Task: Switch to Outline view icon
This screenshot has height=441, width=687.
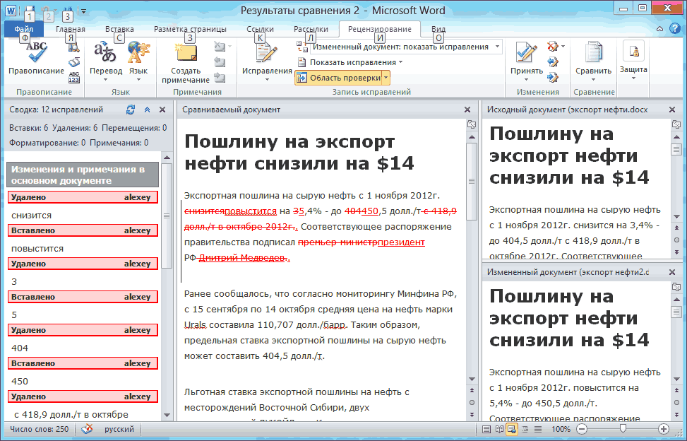Action: pyautogui.click(x=525, y=429)
